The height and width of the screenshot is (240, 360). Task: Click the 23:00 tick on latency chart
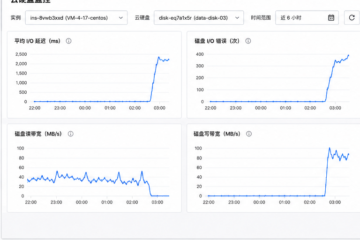pyautogui.click(x=60, y=108)
